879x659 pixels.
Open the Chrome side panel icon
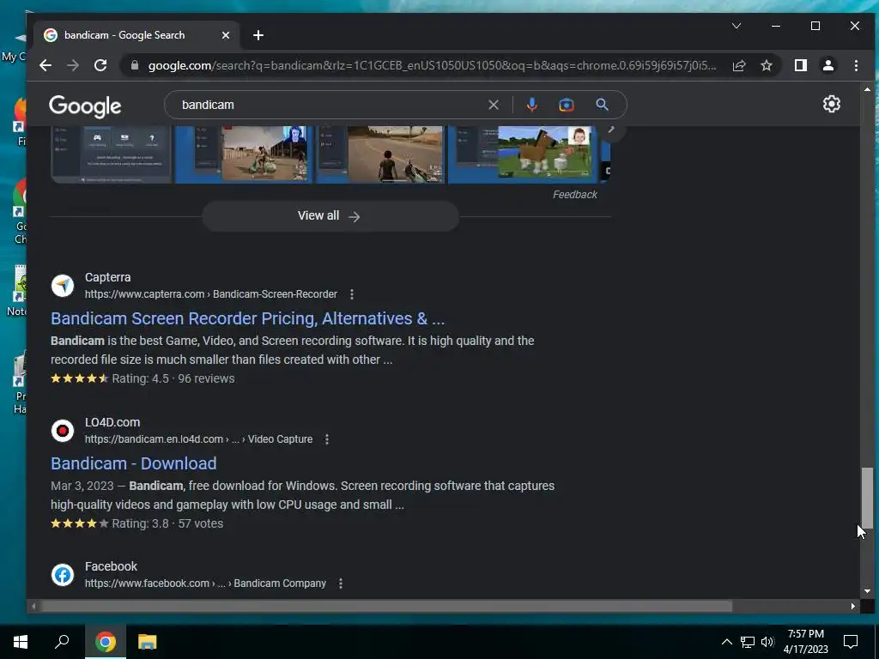(801, 65)
